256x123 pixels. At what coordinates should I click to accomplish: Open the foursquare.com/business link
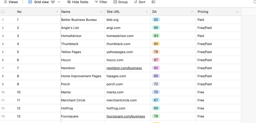coord(126,116)
